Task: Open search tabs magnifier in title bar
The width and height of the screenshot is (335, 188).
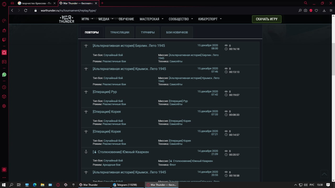Action: (x=305, y=3)
